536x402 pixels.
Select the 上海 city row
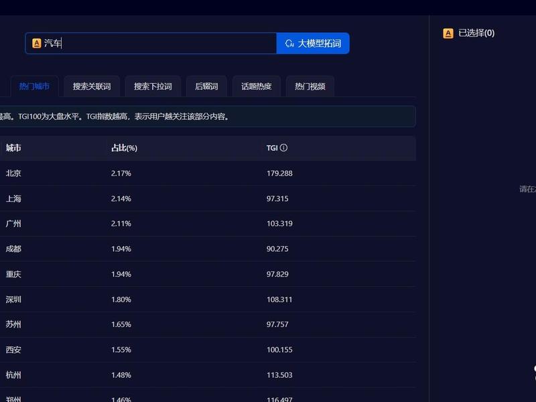pyautogui.click(x=208, y=198)
